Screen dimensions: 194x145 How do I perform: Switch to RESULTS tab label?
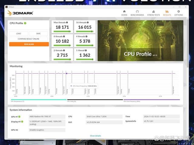167,15
